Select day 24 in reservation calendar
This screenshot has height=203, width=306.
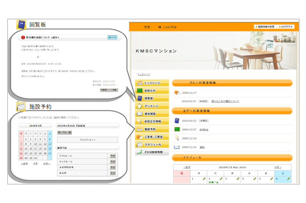35,153
